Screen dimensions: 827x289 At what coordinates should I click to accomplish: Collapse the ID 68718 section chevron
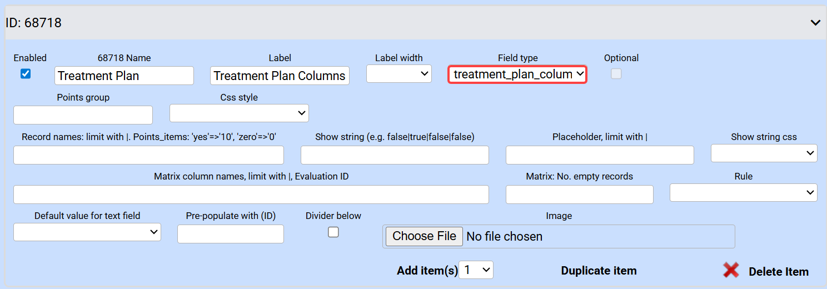(815, 23)
